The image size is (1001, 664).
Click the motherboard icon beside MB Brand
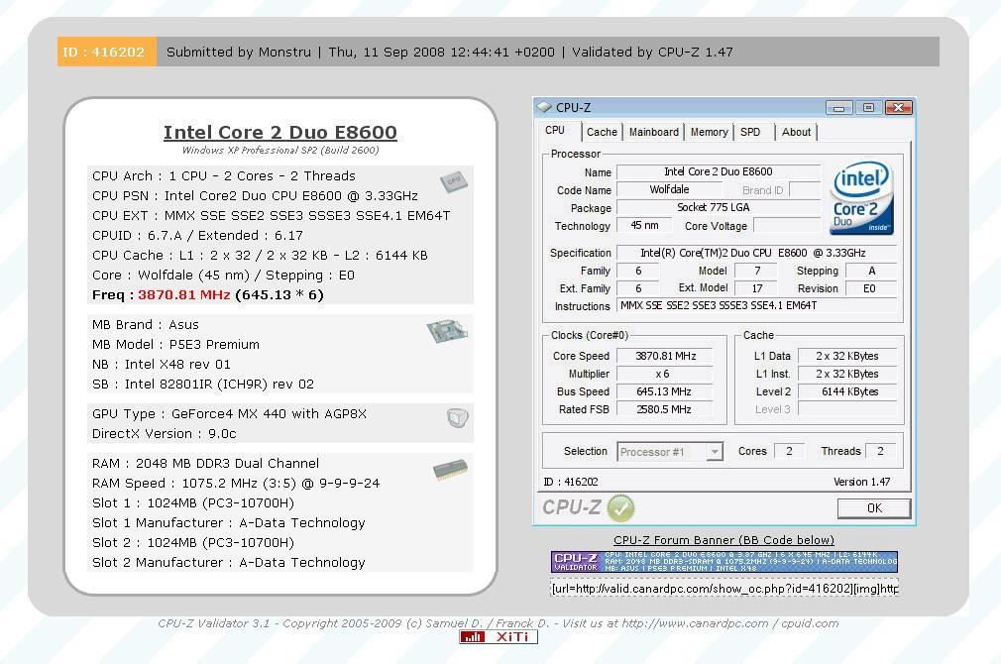click(x=447, y=331)
